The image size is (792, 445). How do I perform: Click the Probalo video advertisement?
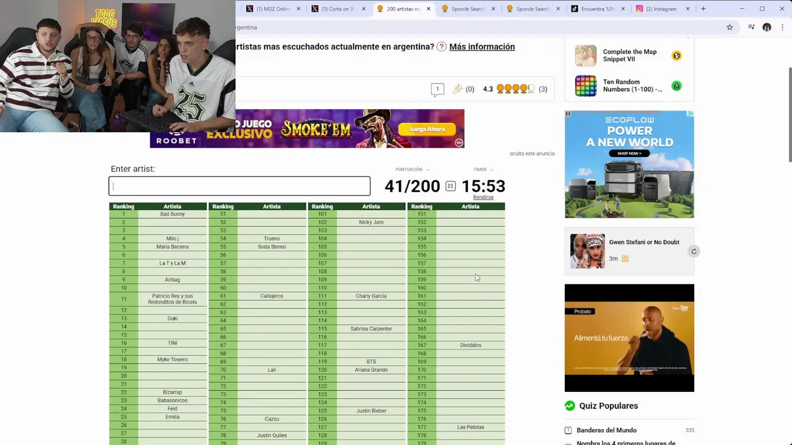point(629,338)
